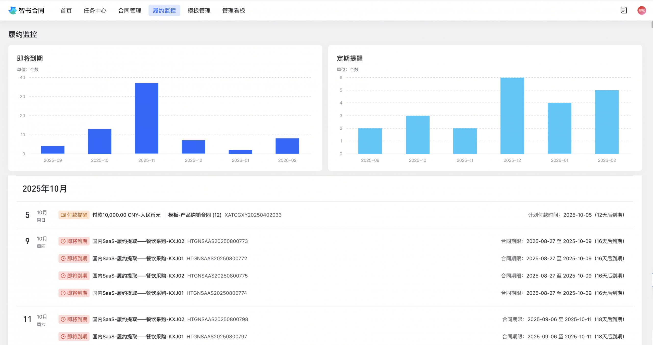Click the 2025-11 bar in 即将到期 chart
This screenshot has height=345, width=653.
pos(146,118)
